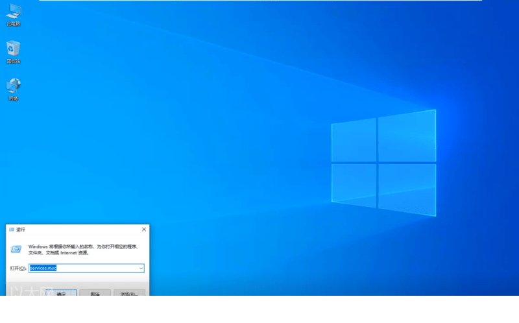Click the small Run icon in the title bar
Viewport: 519px width, 323px height.
(x=11, y=230)
